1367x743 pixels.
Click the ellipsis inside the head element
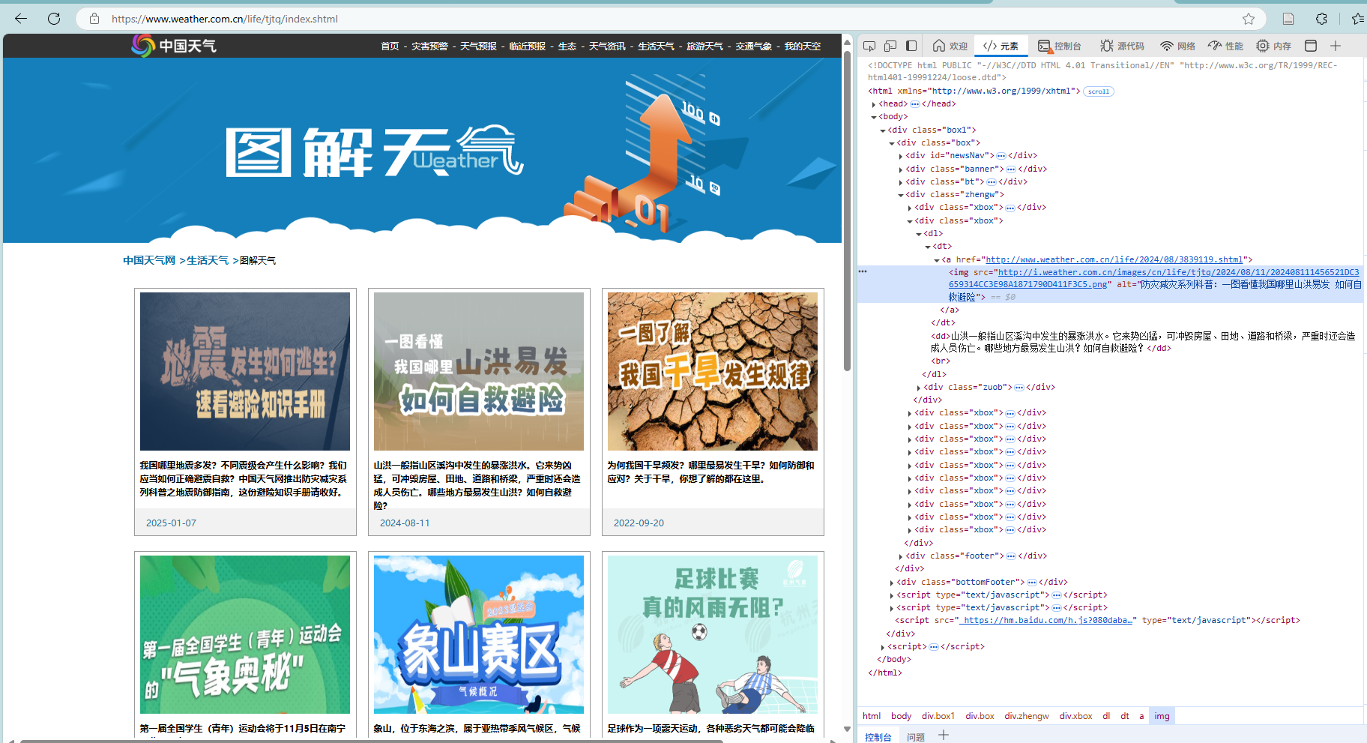914,104
